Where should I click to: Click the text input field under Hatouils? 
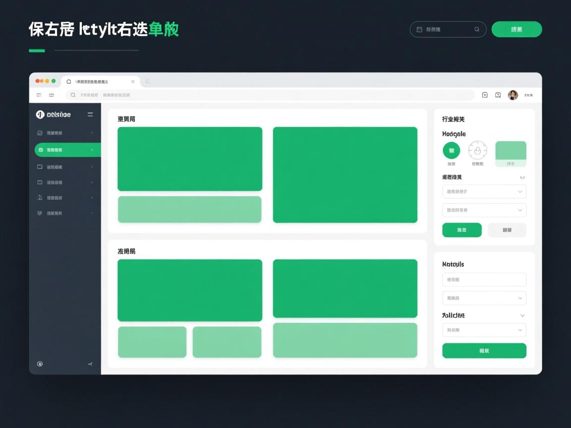click(x=484, y=279)
